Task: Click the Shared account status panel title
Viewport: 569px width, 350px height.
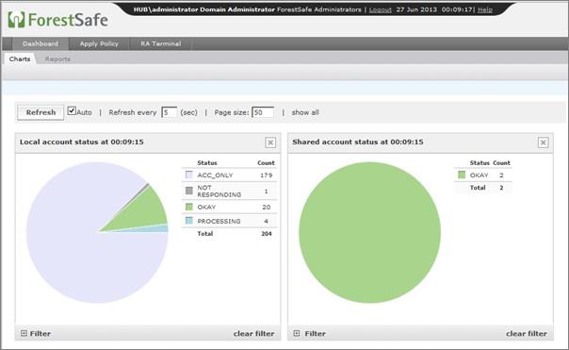Action: click(357, 142)
